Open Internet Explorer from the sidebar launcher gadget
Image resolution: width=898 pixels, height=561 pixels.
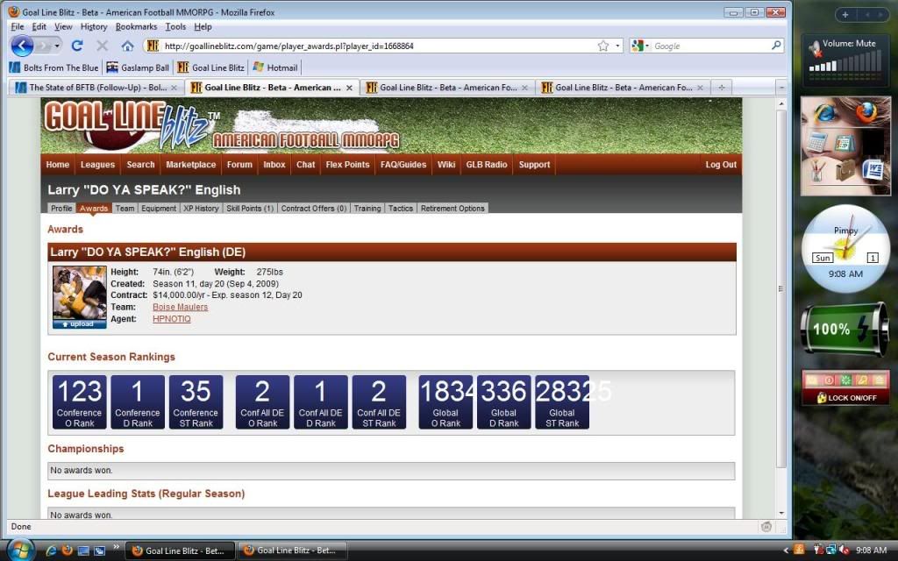[826, 114]
